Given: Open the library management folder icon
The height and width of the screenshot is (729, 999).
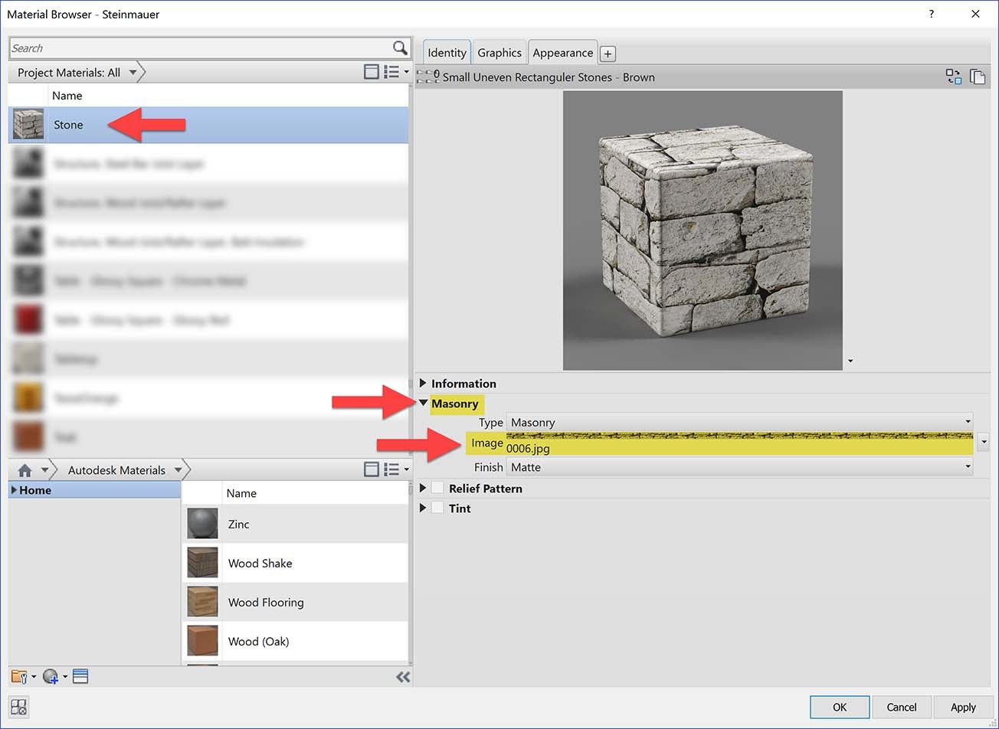Looking at the screenshot, I should [18, 676].
